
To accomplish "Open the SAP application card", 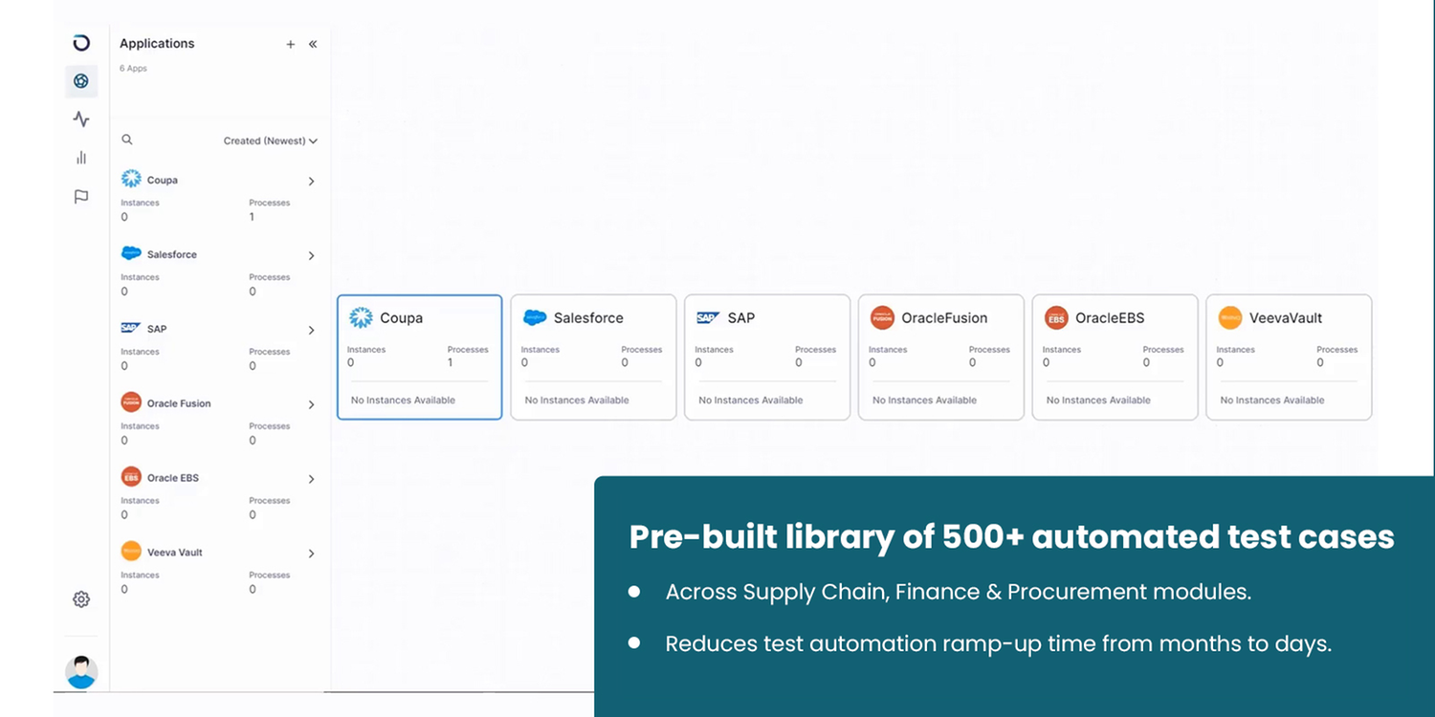I will pyautogui.click(x=766, y=357).
